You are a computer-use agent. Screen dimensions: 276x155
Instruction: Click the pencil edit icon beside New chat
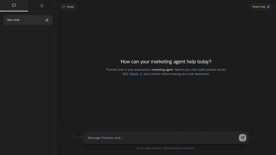point(47,20)
